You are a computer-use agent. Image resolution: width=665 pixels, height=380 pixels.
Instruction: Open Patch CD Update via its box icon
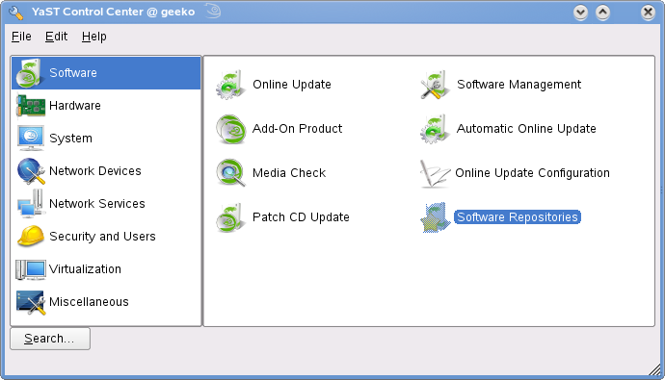[x=230, y=217]
